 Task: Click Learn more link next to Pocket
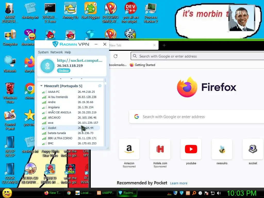[179, 183]
